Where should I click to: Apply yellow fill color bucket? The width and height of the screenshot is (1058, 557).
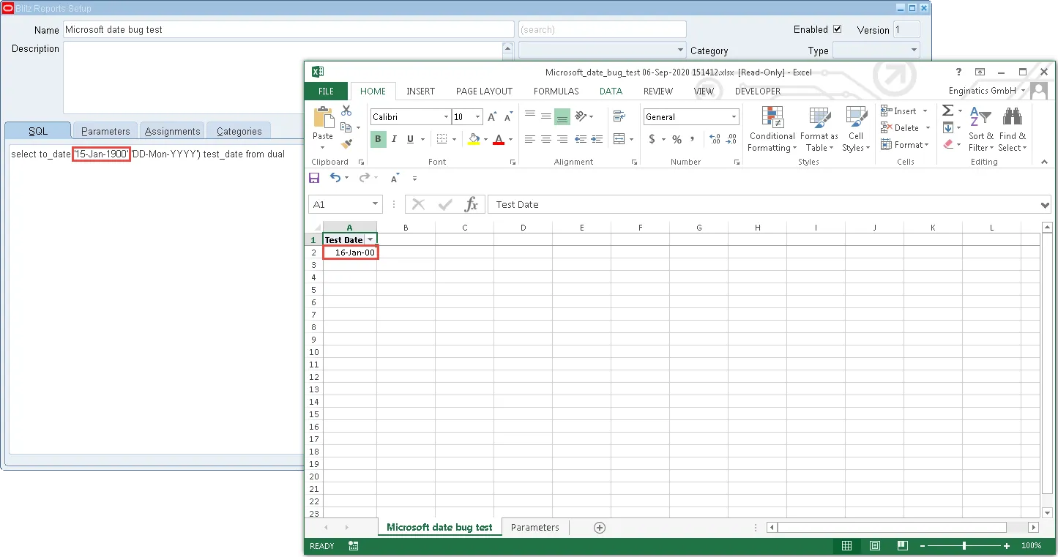[474, 139]
